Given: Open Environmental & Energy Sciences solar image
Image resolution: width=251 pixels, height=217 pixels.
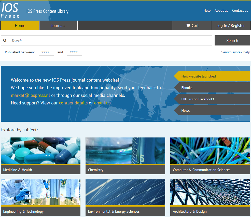Looking at the screenshot, I should coord(125,192).
